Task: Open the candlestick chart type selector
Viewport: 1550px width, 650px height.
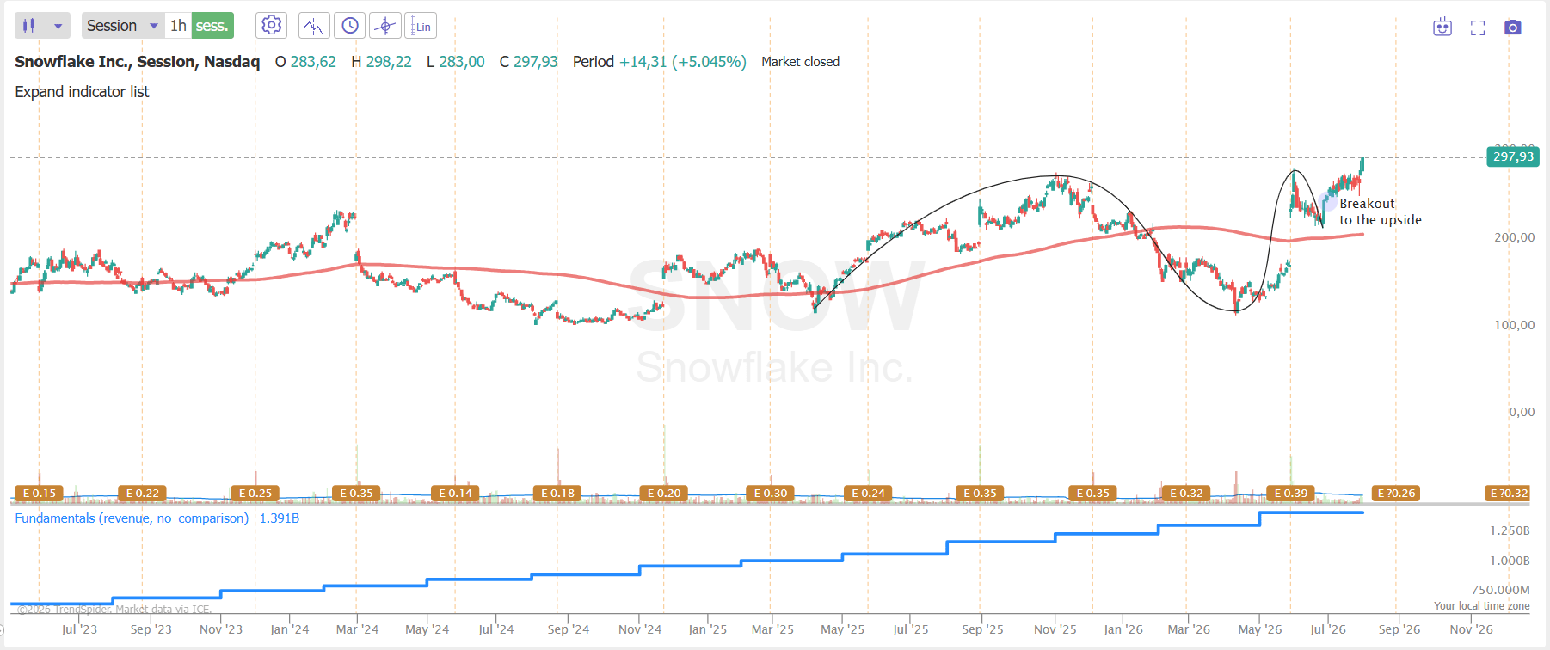Action: coord(42,26)
